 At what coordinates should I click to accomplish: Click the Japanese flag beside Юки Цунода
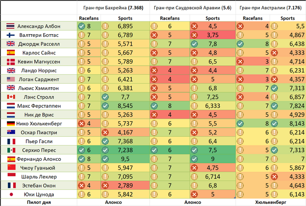(x=10, y=195)
